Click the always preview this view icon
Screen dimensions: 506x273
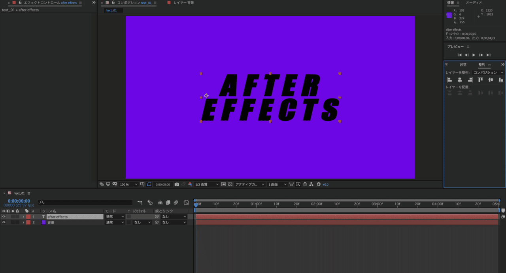(x=102, y=184)
